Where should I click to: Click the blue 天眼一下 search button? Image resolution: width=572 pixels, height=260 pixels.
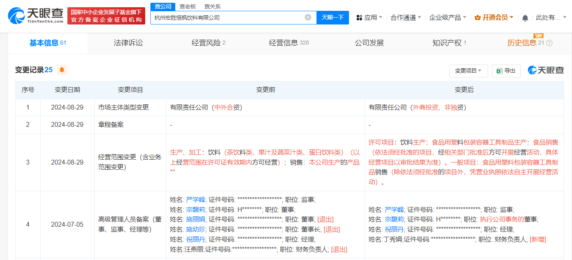333,17
